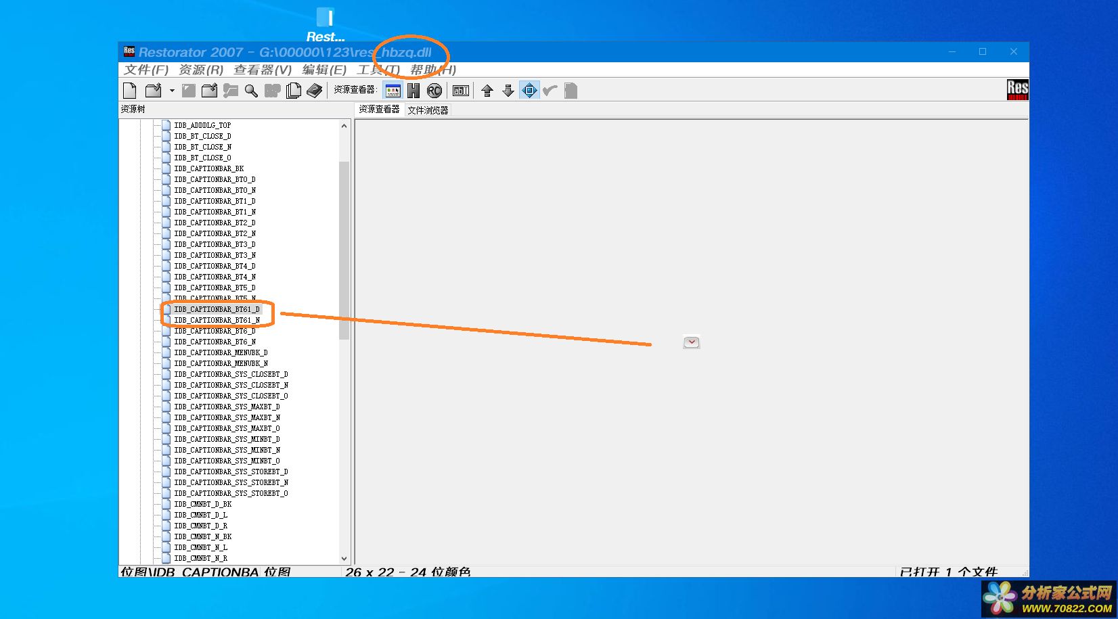
Task: Click resource tree scrollbar up arrow
Action: point(344,126)
